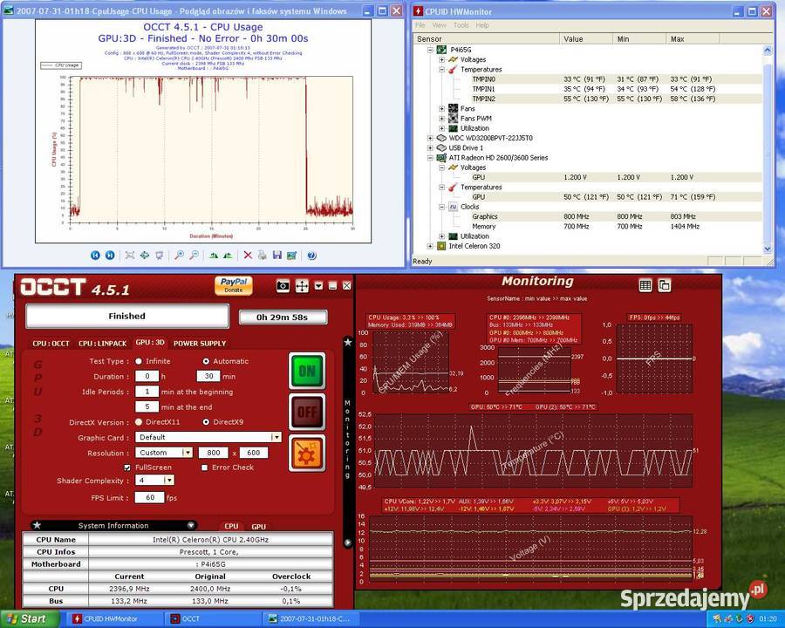Image resolution: width=785 pixels, height=628 pixels.
Task: Click the Monitoring table view icon
Action: 645,285
